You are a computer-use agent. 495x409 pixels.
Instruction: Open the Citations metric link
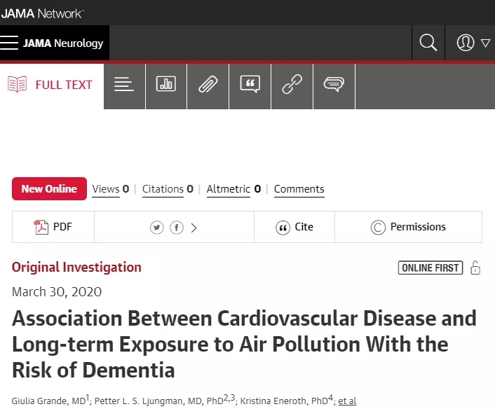tap(168, 189)
